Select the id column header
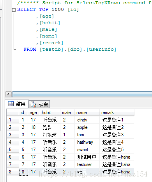Image resolution: width=152 pixels, height=182 pixels. click(23, 112)
